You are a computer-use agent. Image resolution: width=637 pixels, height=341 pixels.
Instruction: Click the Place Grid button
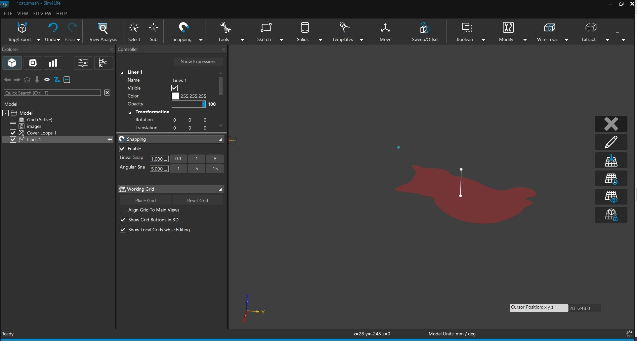(x=145, y=201)
